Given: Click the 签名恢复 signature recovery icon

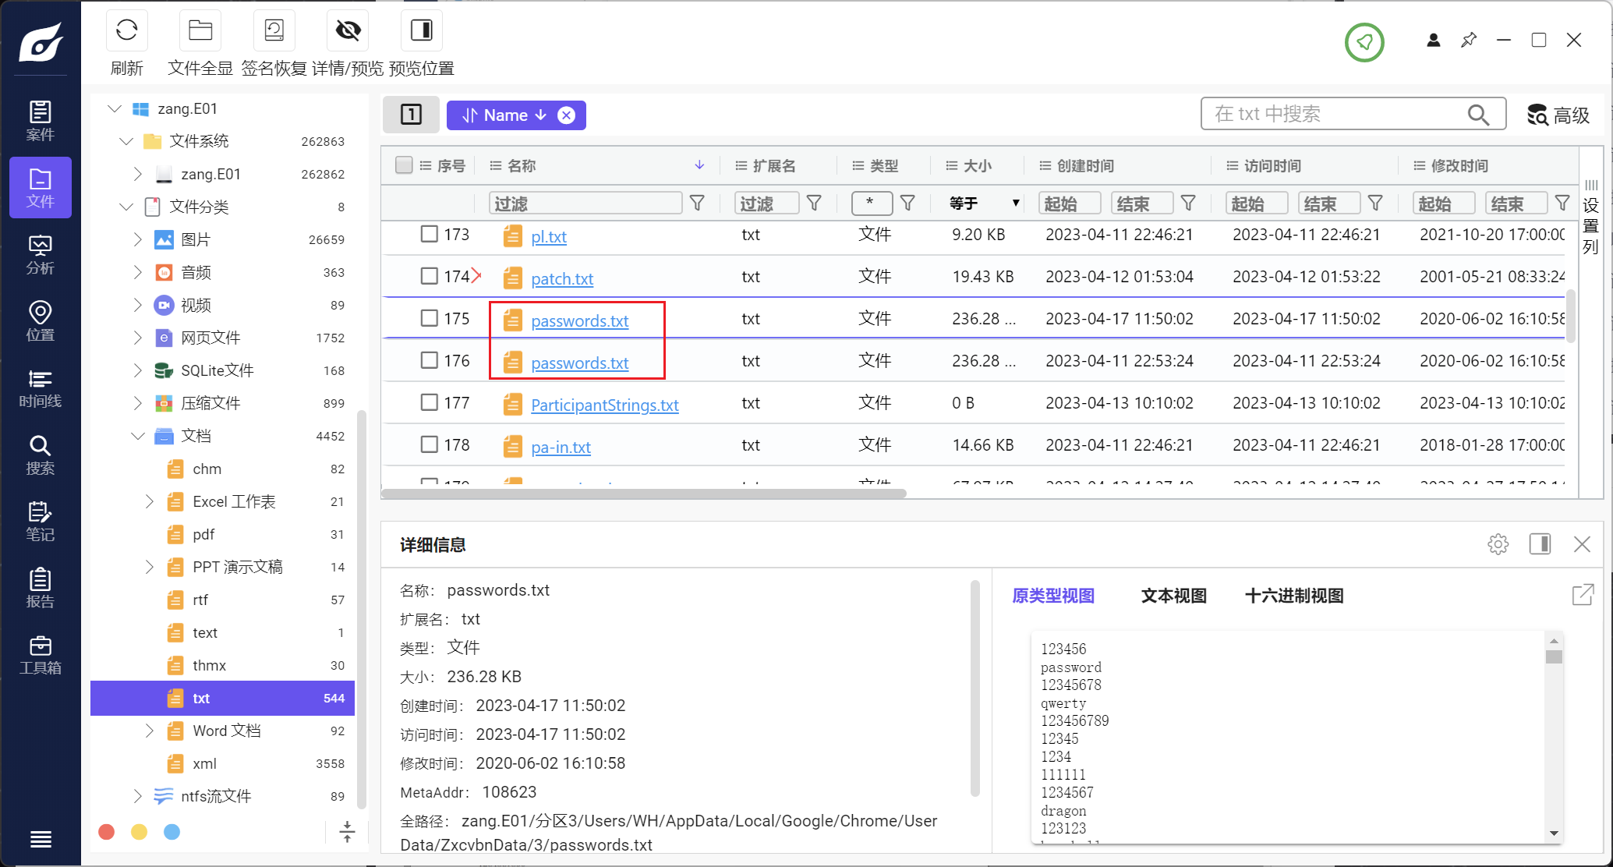Looking at the screenshot, I should coord(274,30).
